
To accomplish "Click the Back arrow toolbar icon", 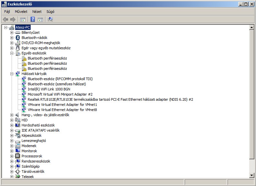I will point(5,20).
